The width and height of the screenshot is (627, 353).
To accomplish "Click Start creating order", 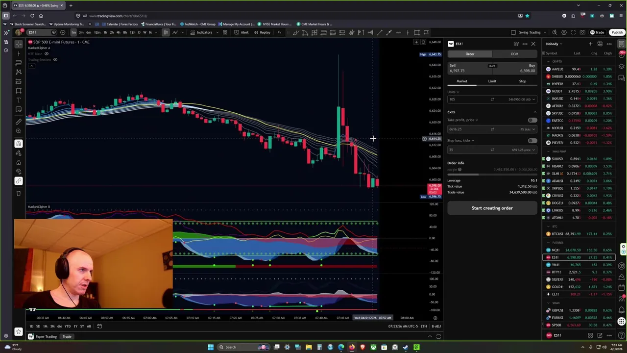I will [x=492, y=208].
